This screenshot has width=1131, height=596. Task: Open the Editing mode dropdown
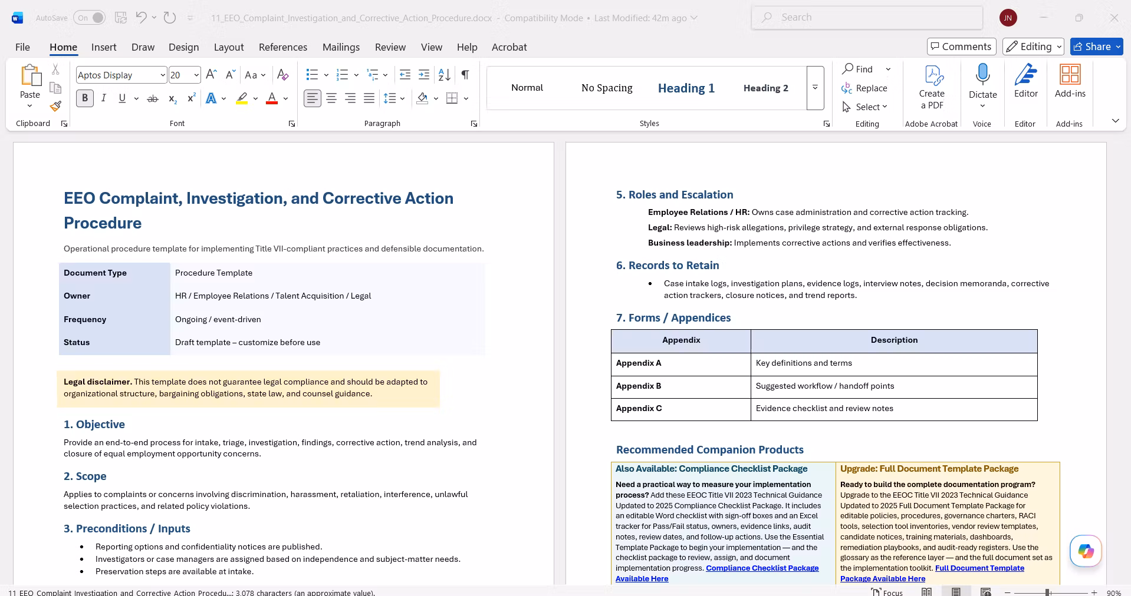[x=1034, y=47]
